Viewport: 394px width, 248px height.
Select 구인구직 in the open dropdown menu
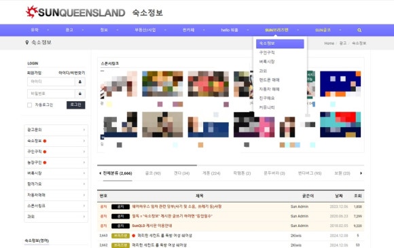[267, 52]
